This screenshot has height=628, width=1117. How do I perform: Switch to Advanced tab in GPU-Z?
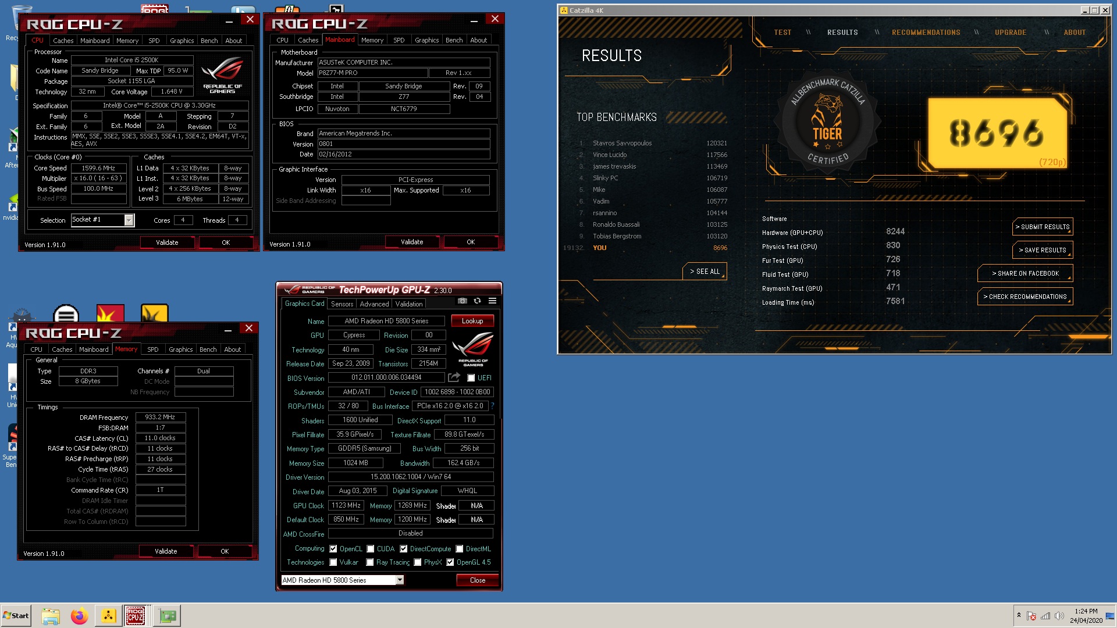[374, 304]
